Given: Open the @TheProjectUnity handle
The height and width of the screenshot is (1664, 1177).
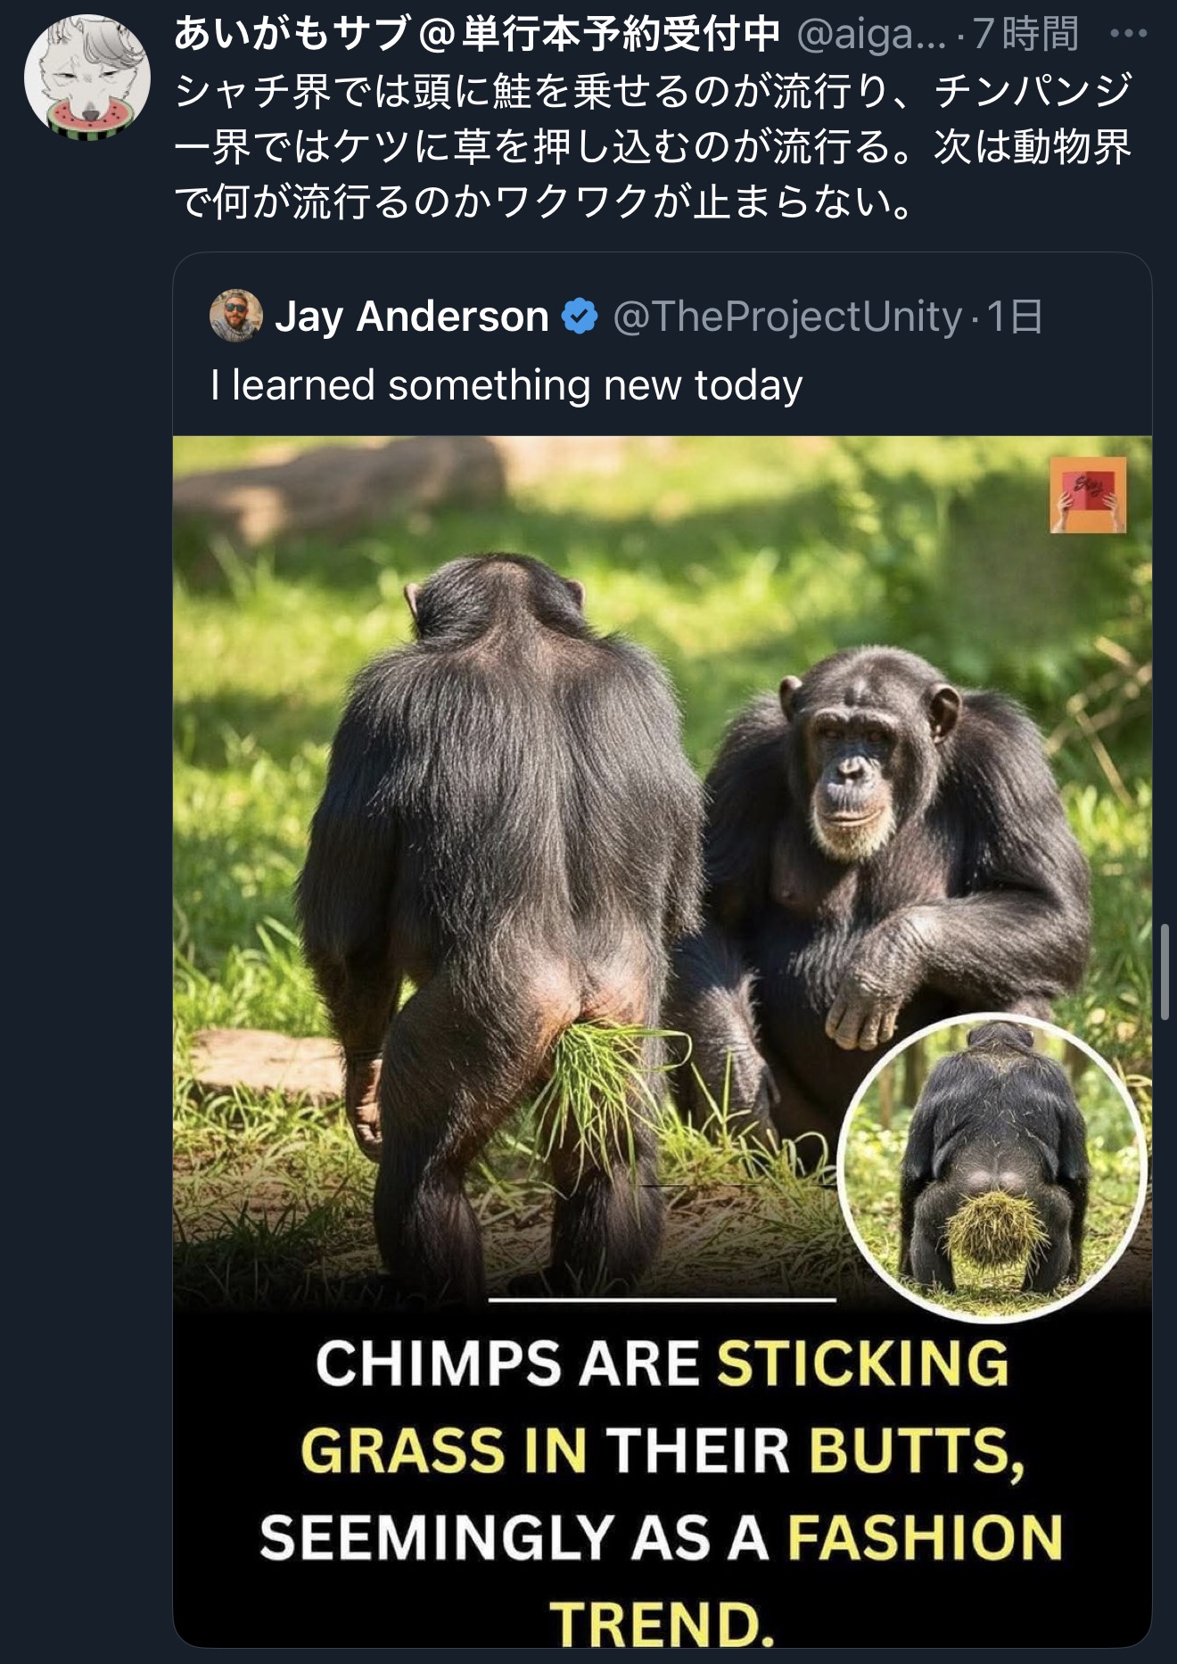Looking at the screenshot, I should [x=787, y=317].
